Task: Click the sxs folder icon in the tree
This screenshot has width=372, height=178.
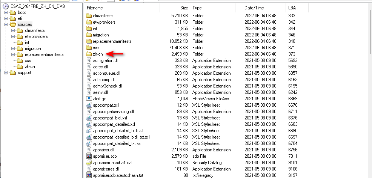Action: coord(20,61)
